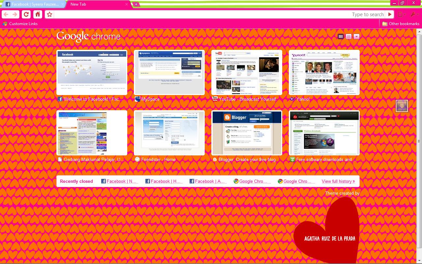Open the Facebook thumbnail

[x=92, y=73]
